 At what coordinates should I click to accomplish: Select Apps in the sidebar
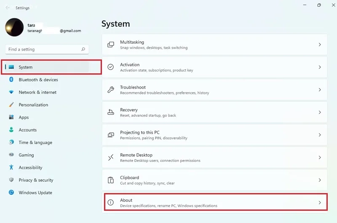coord(24,118)
